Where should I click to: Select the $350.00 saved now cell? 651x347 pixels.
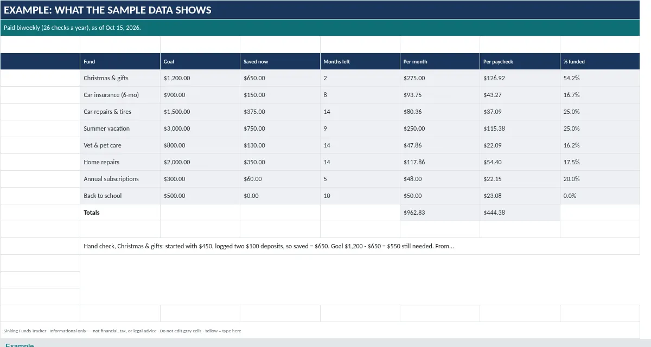pyautogui.click(x=280, y=162)
